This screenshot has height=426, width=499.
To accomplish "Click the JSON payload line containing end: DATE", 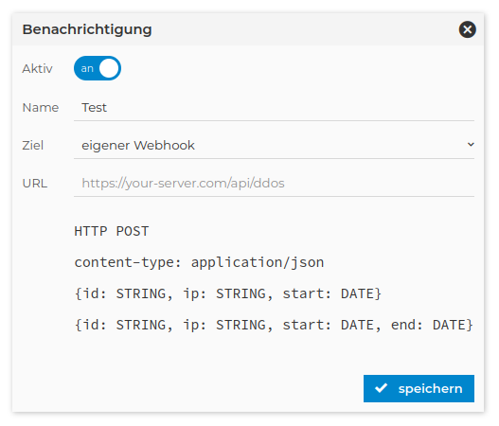I will click(274, 325).
